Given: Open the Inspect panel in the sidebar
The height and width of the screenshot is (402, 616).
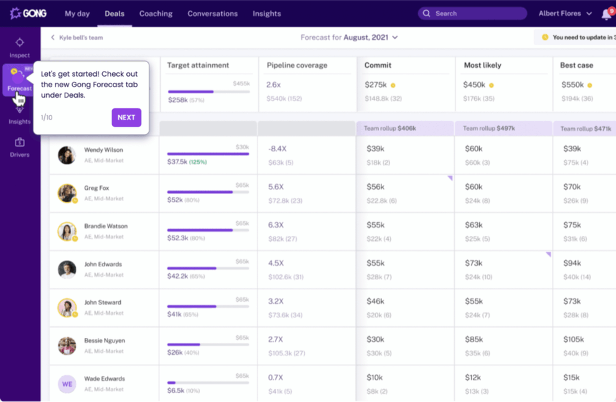Looking at the screenshot, I should tap(19, 49).
